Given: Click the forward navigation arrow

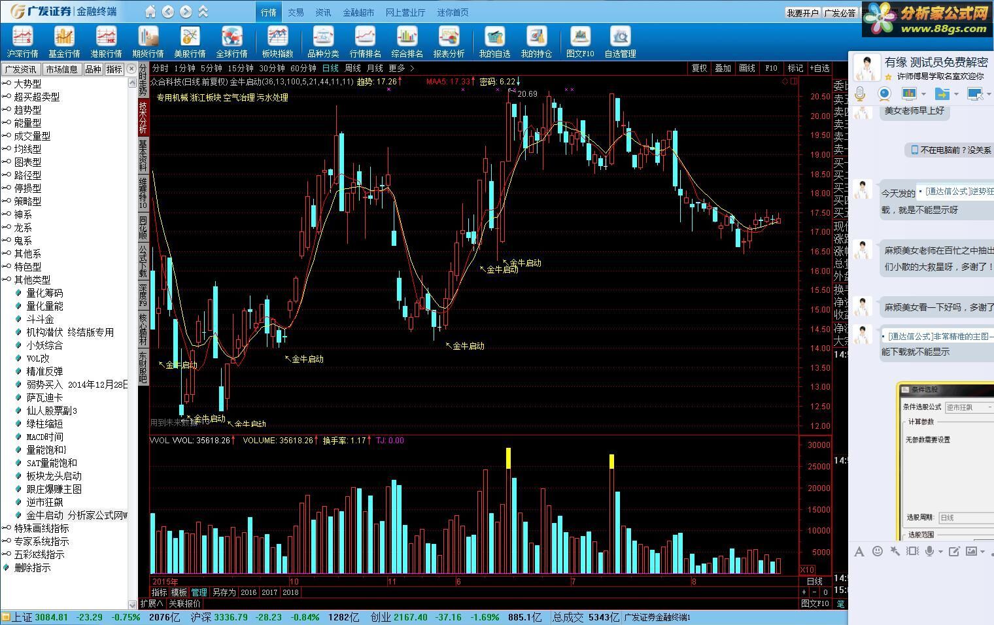Looking at the screenshot, I should click(x=186, y=12).
